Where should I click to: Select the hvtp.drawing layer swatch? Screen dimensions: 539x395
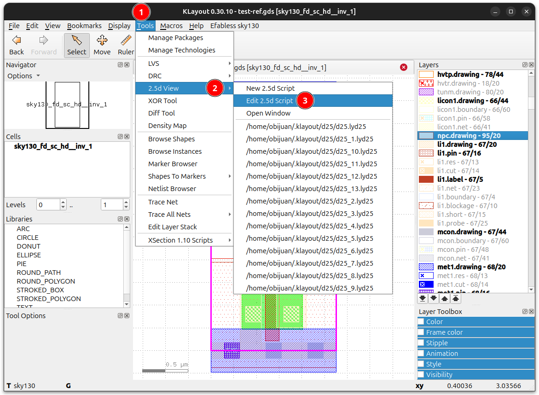point(426,74)
